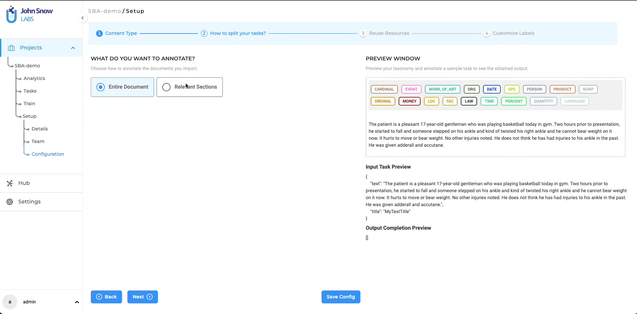637x314 pixels.
Task: Click the Next button
Action: pyautogui.click(x=143, y=297)
